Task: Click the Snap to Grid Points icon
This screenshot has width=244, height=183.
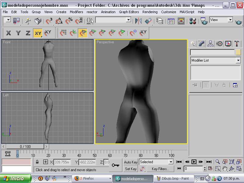Action: [x=63, y=33]
